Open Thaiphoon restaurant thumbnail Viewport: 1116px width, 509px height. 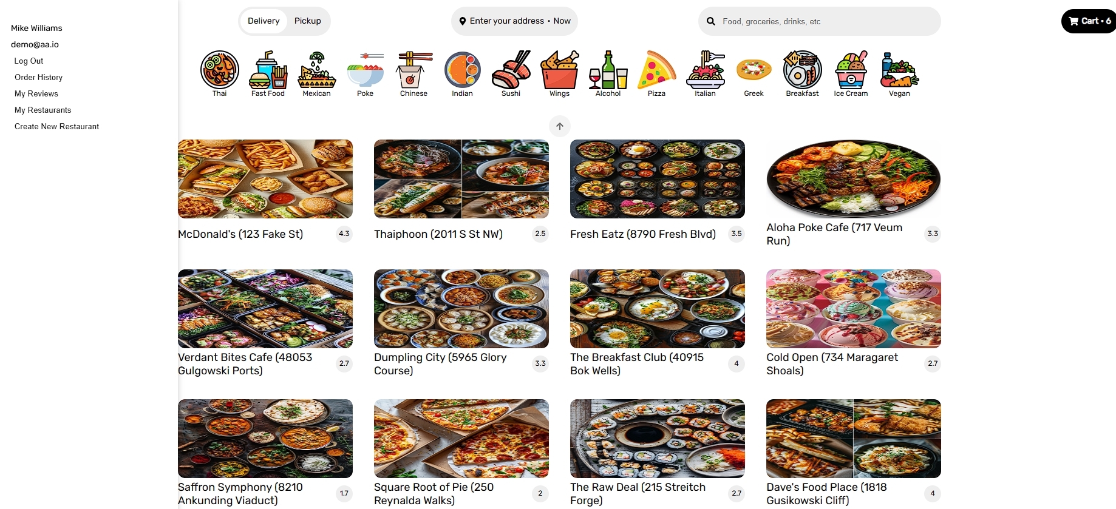(461, 179)
